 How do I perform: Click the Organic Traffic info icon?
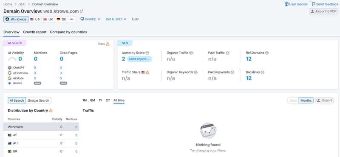(x=191, y=53)
